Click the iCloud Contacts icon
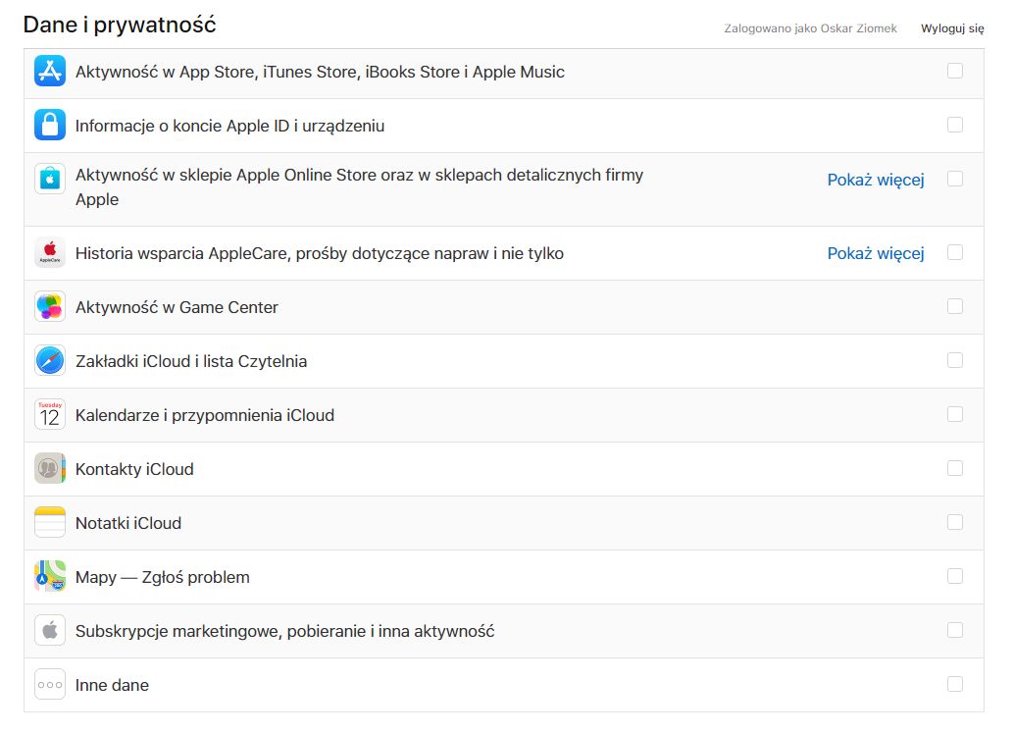 coord(50,468)
